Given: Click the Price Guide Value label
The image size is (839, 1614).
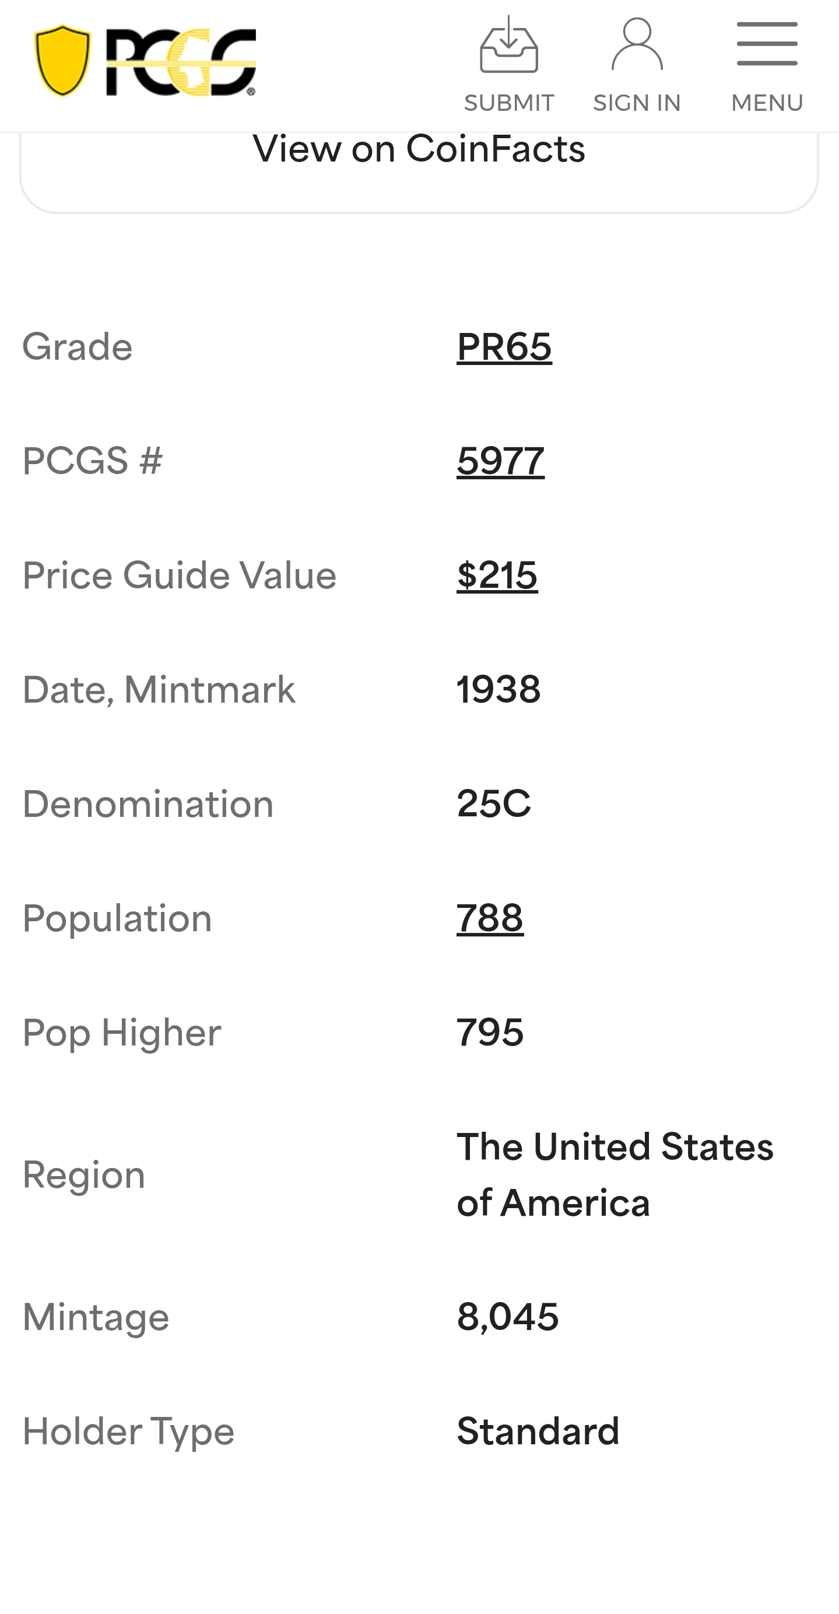Looking at the screenshot, I should [x=179, y=575].
